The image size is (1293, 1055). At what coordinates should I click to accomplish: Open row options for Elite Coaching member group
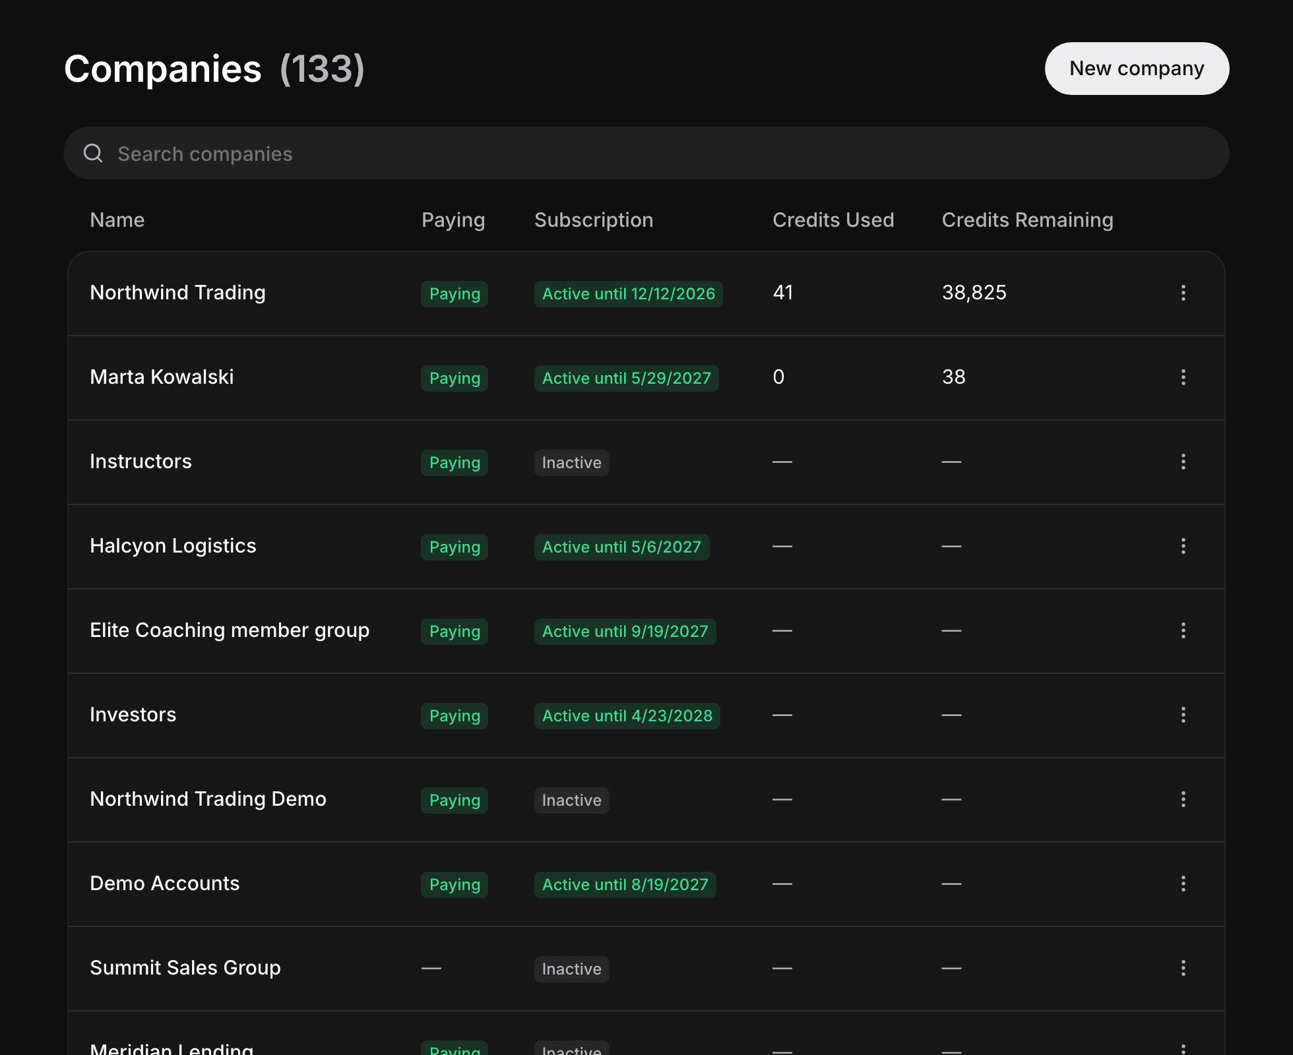[1183, 630]
